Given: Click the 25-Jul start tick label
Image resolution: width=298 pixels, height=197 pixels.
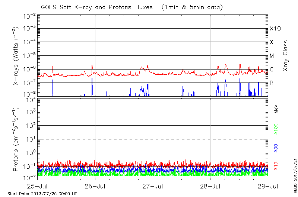Looking at the screenshot, I should point(38,187).
